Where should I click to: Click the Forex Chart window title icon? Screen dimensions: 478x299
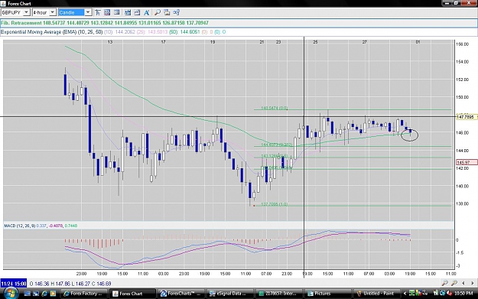3,3
